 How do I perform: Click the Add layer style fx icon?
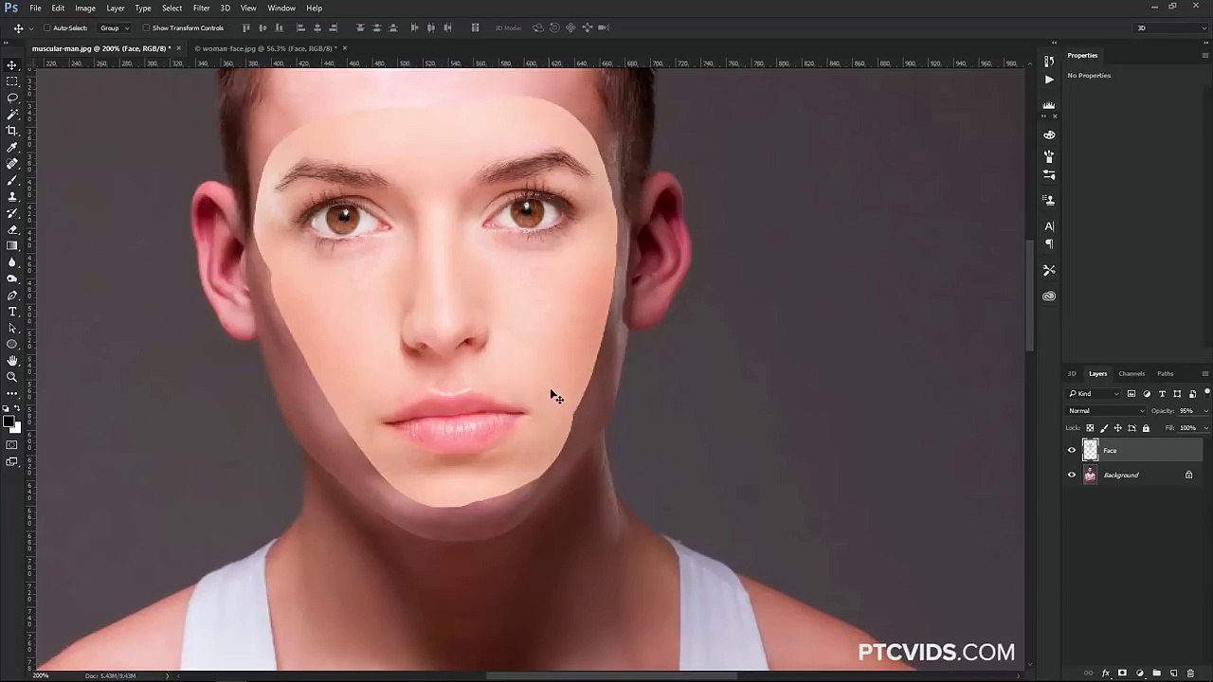click(1105, 673)
